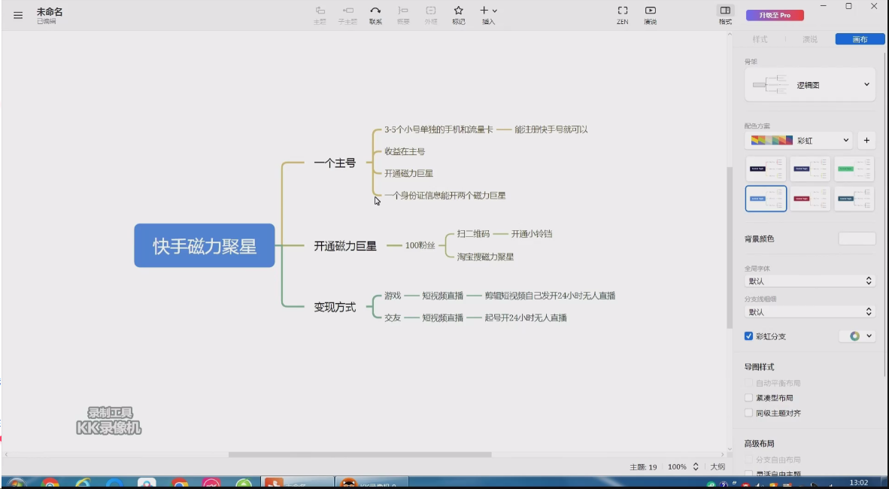The height and width of the screenshot is (489, 889).
Task: Click the Windows Start button
Action: tap(16, 484)
